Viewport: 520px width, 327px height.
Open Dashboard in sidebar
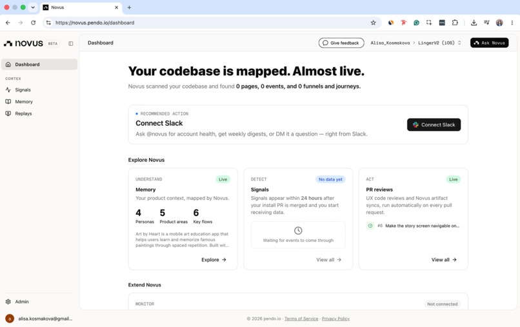point(39,64)
